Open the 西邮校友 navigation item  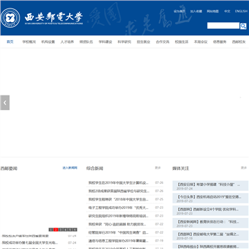click(x=239, y=41)
